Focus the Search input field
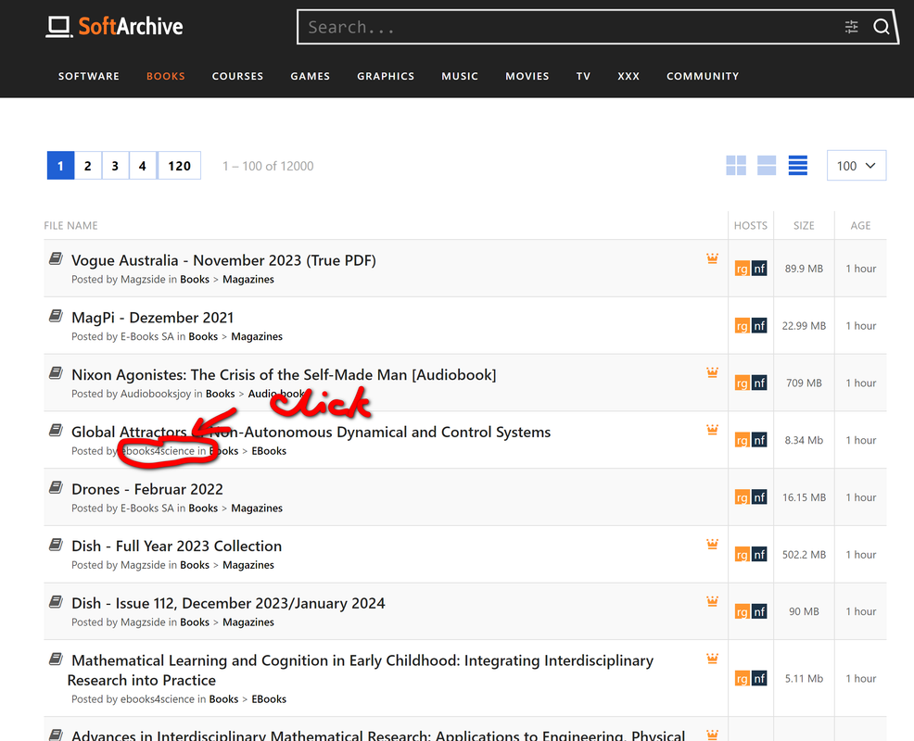Viewport: 914px width, 741px height. click(571, 27)
